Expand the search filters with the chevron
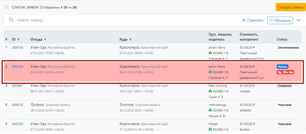306x134 pixels. click(x=299, y=20)
